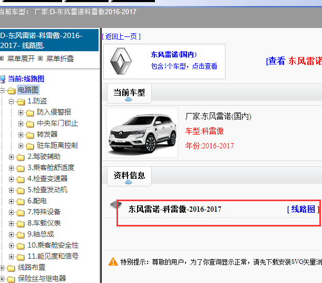
Task: Select the 5.检查发动机 tree label
Action: point(47,190)
